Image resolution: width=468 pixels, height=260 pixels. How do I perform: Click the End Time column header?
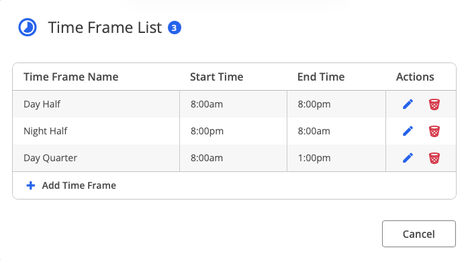coord(321,77)
